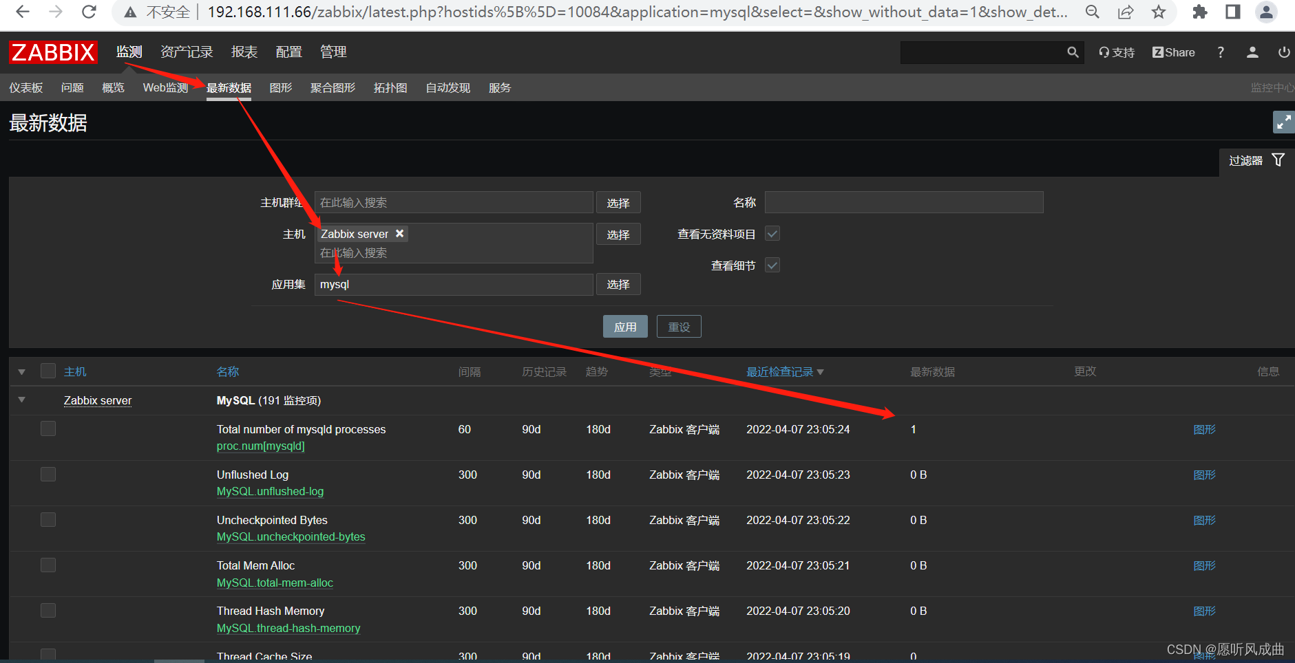Open the Zabbix 支持 support link
This screenshot has height=663, width=1295.
click(x=1117, y=52)
